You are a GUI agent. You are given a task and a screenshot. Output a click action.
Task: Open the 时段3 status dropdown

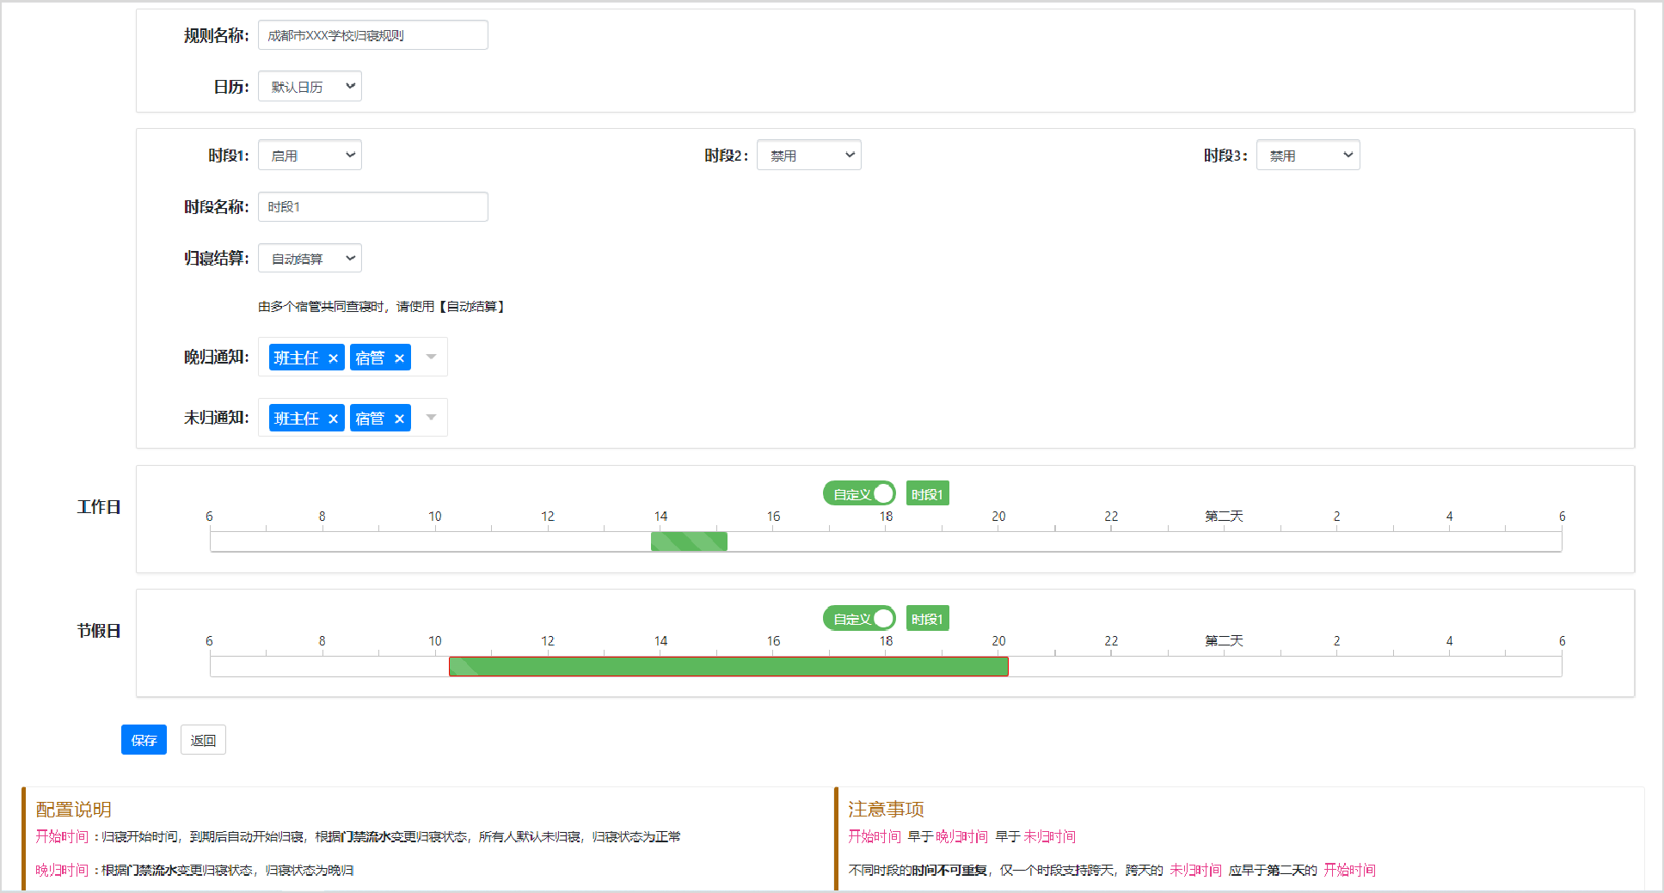click(1308, 155)
